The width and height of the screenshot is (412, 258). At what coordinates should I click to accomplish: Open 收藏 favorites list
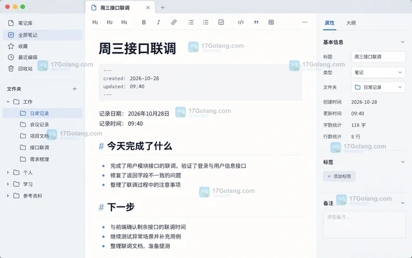point(42,46)
